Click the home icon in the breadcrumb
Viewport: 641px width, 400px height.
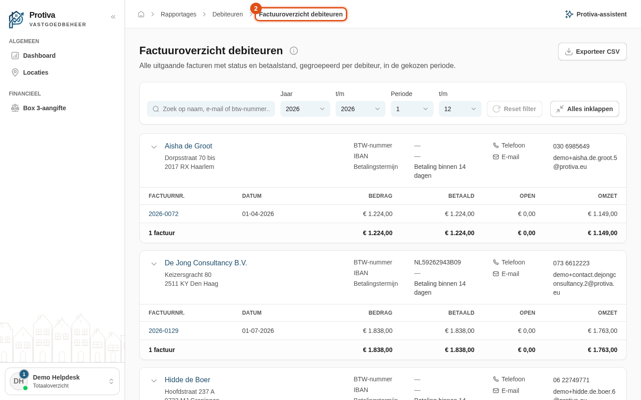(141, 14)
